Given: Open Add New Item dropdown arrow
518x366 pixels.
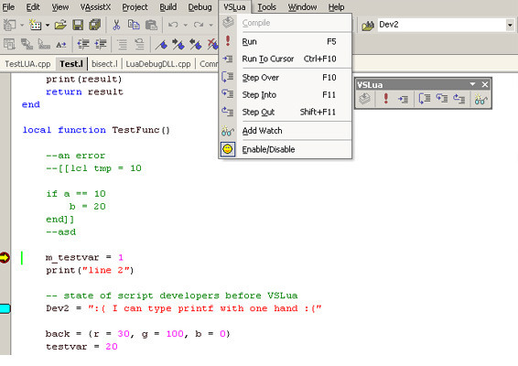Looking at the screenshot, I should 48,25.
